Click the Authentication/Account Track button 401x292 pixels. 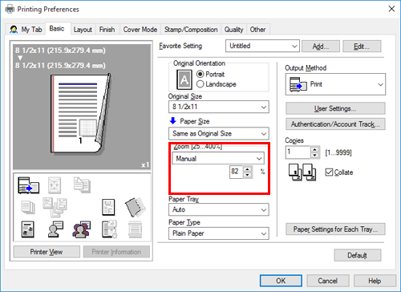click(335, 124)
